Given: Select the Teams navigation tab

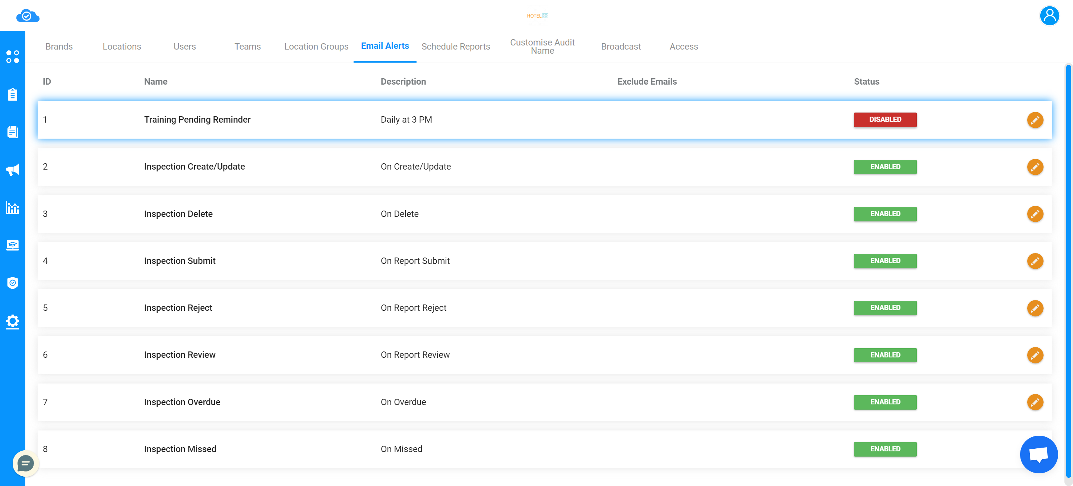Looking at the screenshot, I should [x=247, y=47].
